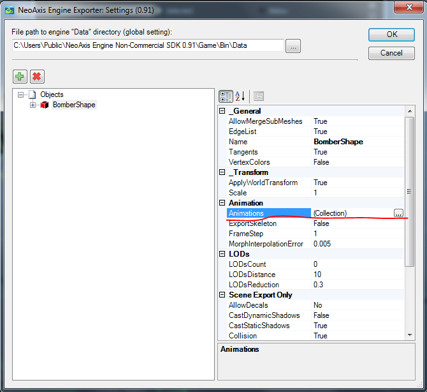Select the ExportSkeleton property row
This screenshot has height=392, width=427.
[x=315, y=223]
